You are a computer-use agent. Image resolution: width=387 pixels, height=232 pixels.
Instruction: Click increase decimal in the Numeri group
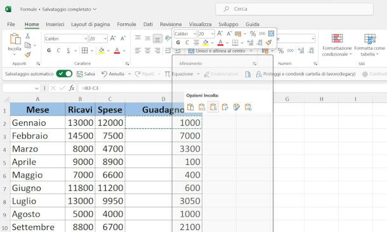[x=301, y=51]
